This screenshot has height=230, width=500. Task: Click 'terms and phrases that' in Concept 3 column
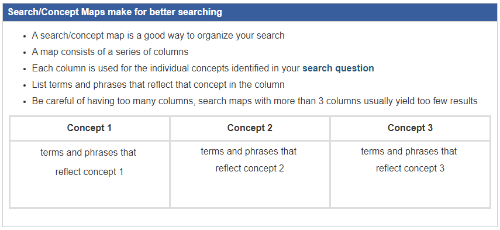point(409,151)
